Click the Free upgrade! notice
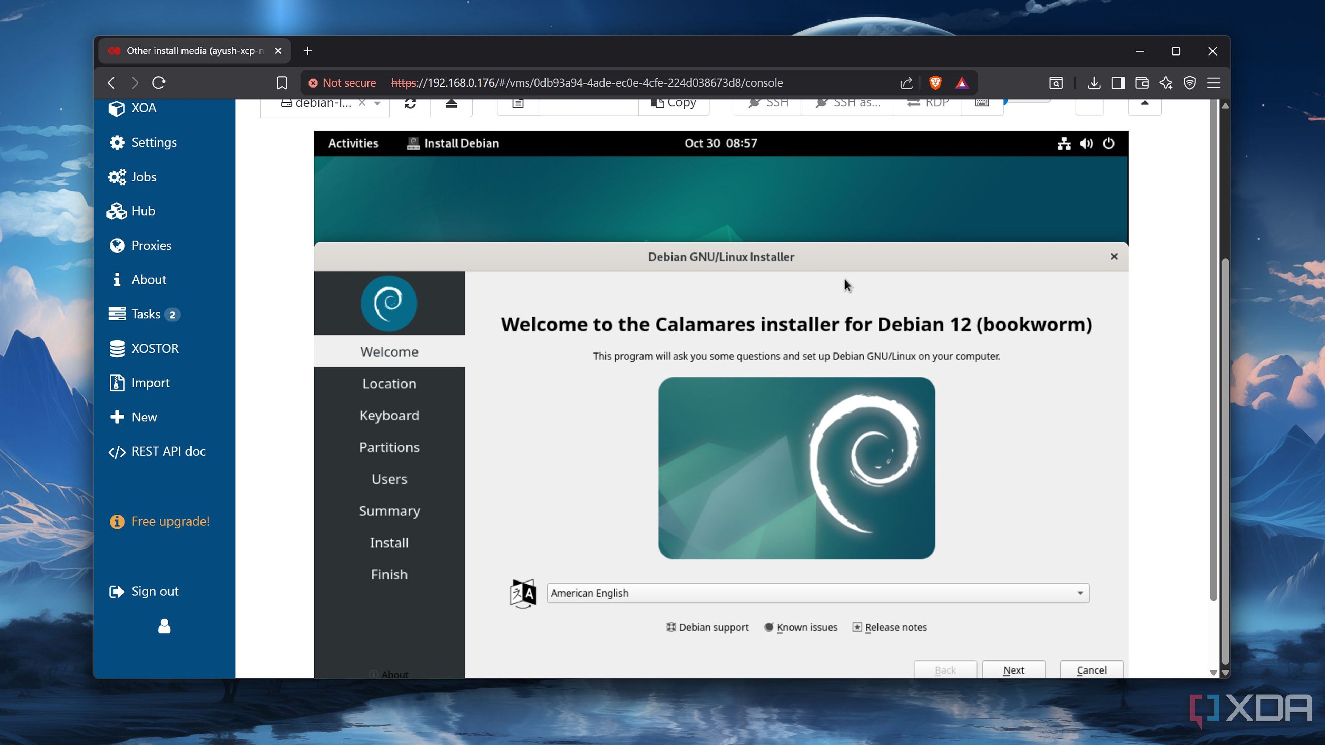The image size is (1325, 745). point(159,521)
